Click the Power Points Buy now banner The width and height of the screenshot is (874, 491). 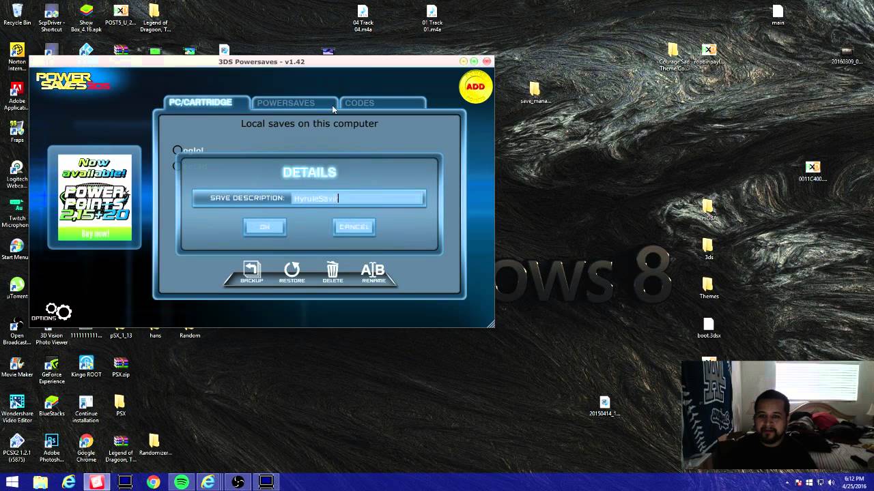click(x=95, y=198)
